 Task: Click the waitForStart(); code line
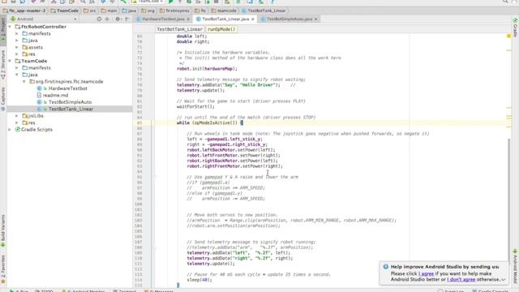point(195,106)
